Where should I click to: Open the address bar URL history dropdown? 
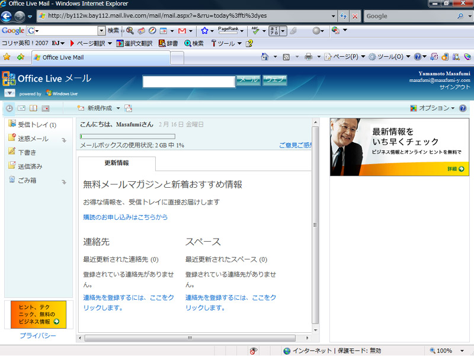pos(333,16)
